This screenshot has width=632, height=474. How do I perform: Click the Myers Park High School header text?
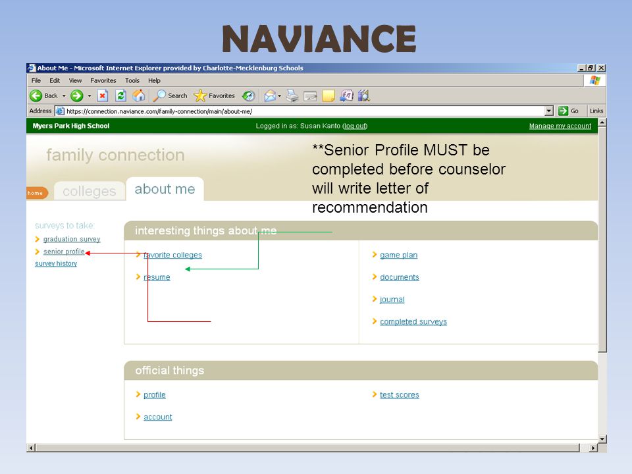(x=71, y=126)
